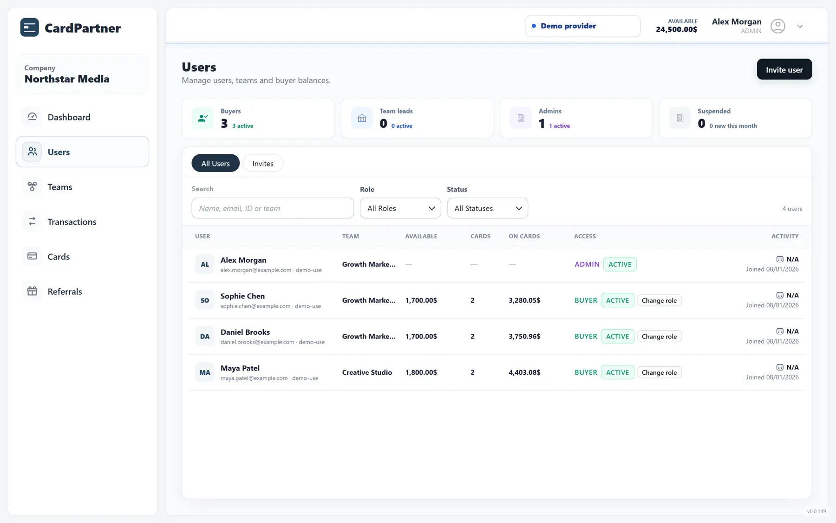Click the v0.0.149 version label
The height and width of the screenshot is (523, 836).
click(x=816, y=511)
